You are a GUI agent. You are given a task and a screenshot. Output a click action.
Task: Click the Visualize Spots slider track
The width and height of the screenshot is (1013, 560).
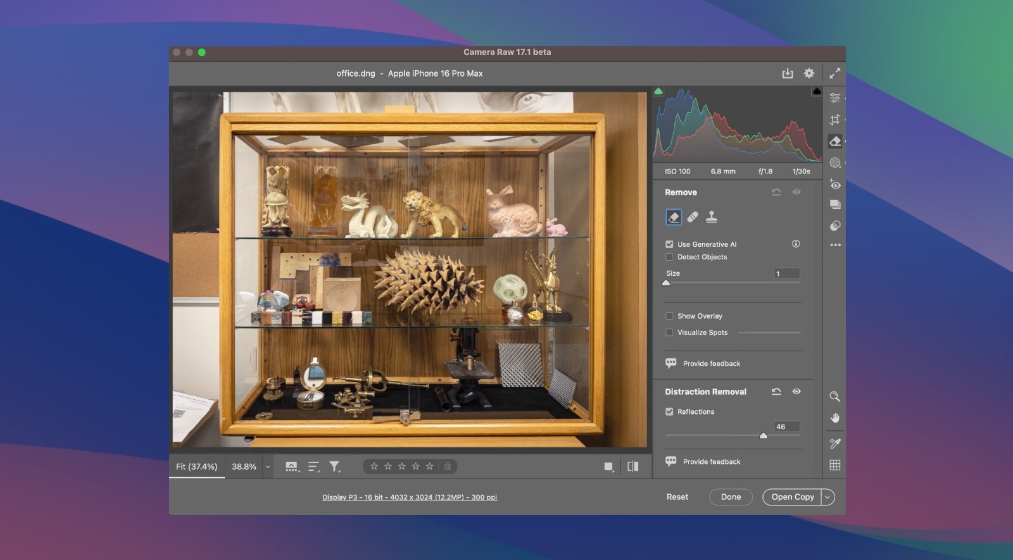click(770, 332)
